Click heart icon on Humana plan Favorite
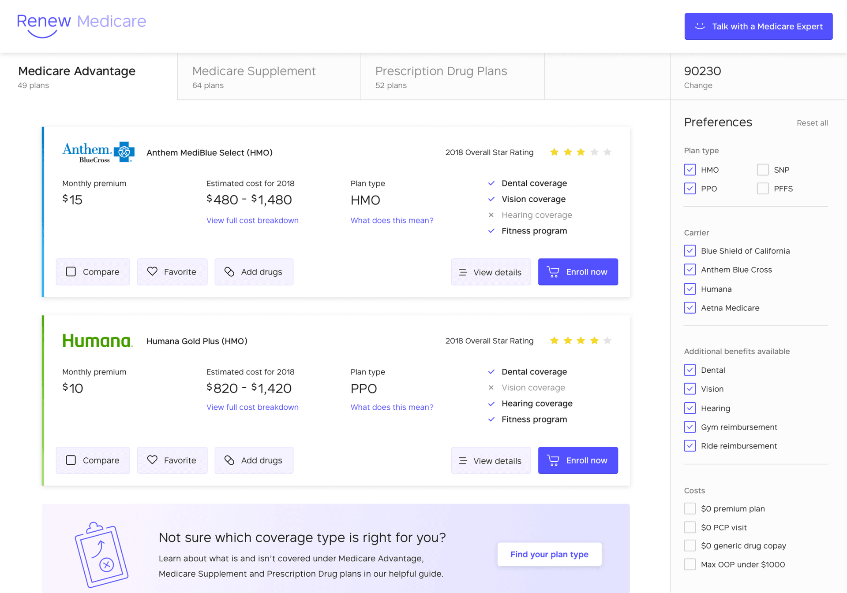 pos(152,460)
